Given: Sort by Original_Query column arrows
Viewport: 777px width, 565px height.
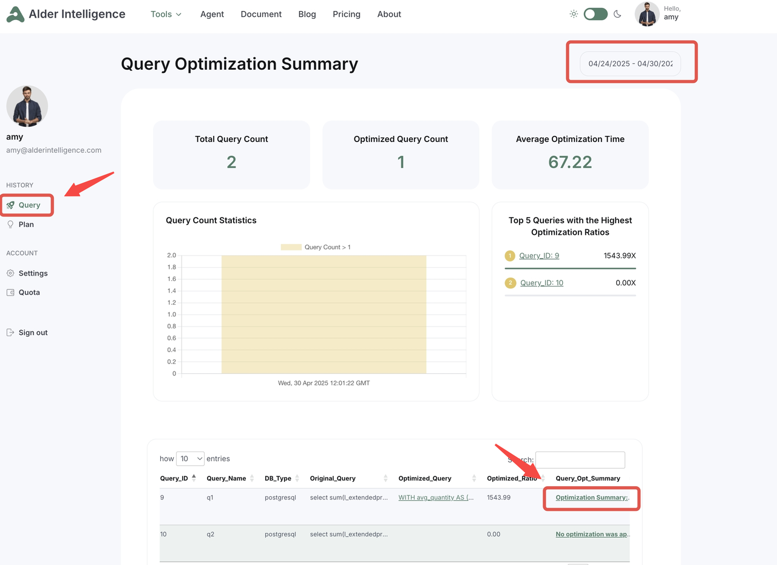Looking at the screenshot, I should point(386,478).
